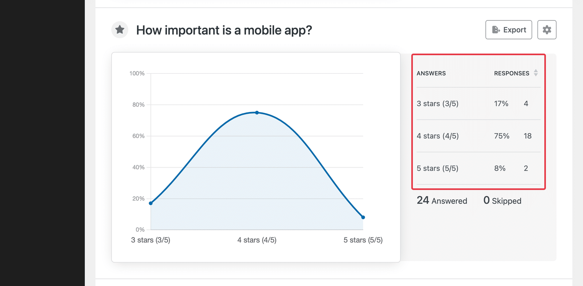This screenshot has width=583, height=286.
Task: Click the question title text
Action: pyautogui.click(x=224, y=30)
